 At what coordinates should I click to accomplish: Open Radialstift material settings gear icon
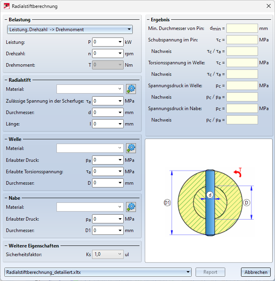(131, 89)
